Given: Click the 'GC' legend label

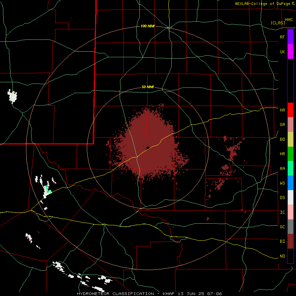Looking at the screenshot, I should tap(282, 227).
